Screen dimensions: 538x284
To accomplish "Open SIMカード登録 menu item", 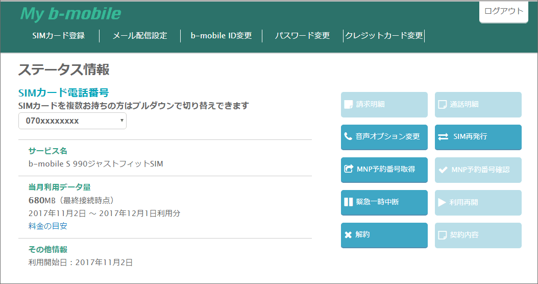I will pyautogui.click(x=58, y=35).
